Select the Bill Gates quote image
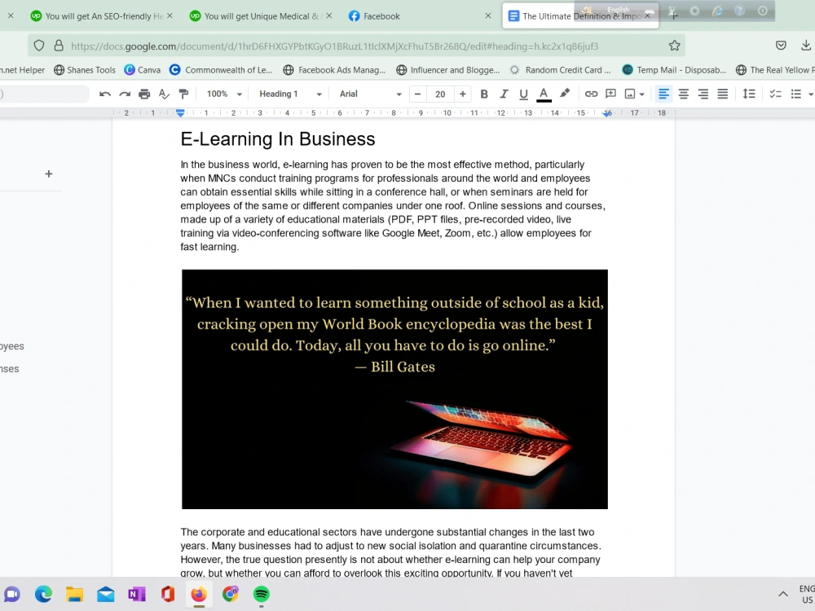This screenshot has width=815, height=611. coord(394,389)
